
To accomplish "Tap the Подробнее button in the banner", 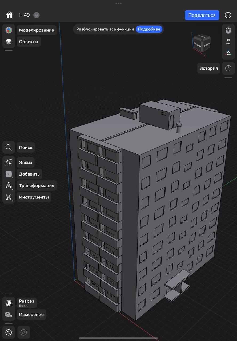I will point(149,29).
